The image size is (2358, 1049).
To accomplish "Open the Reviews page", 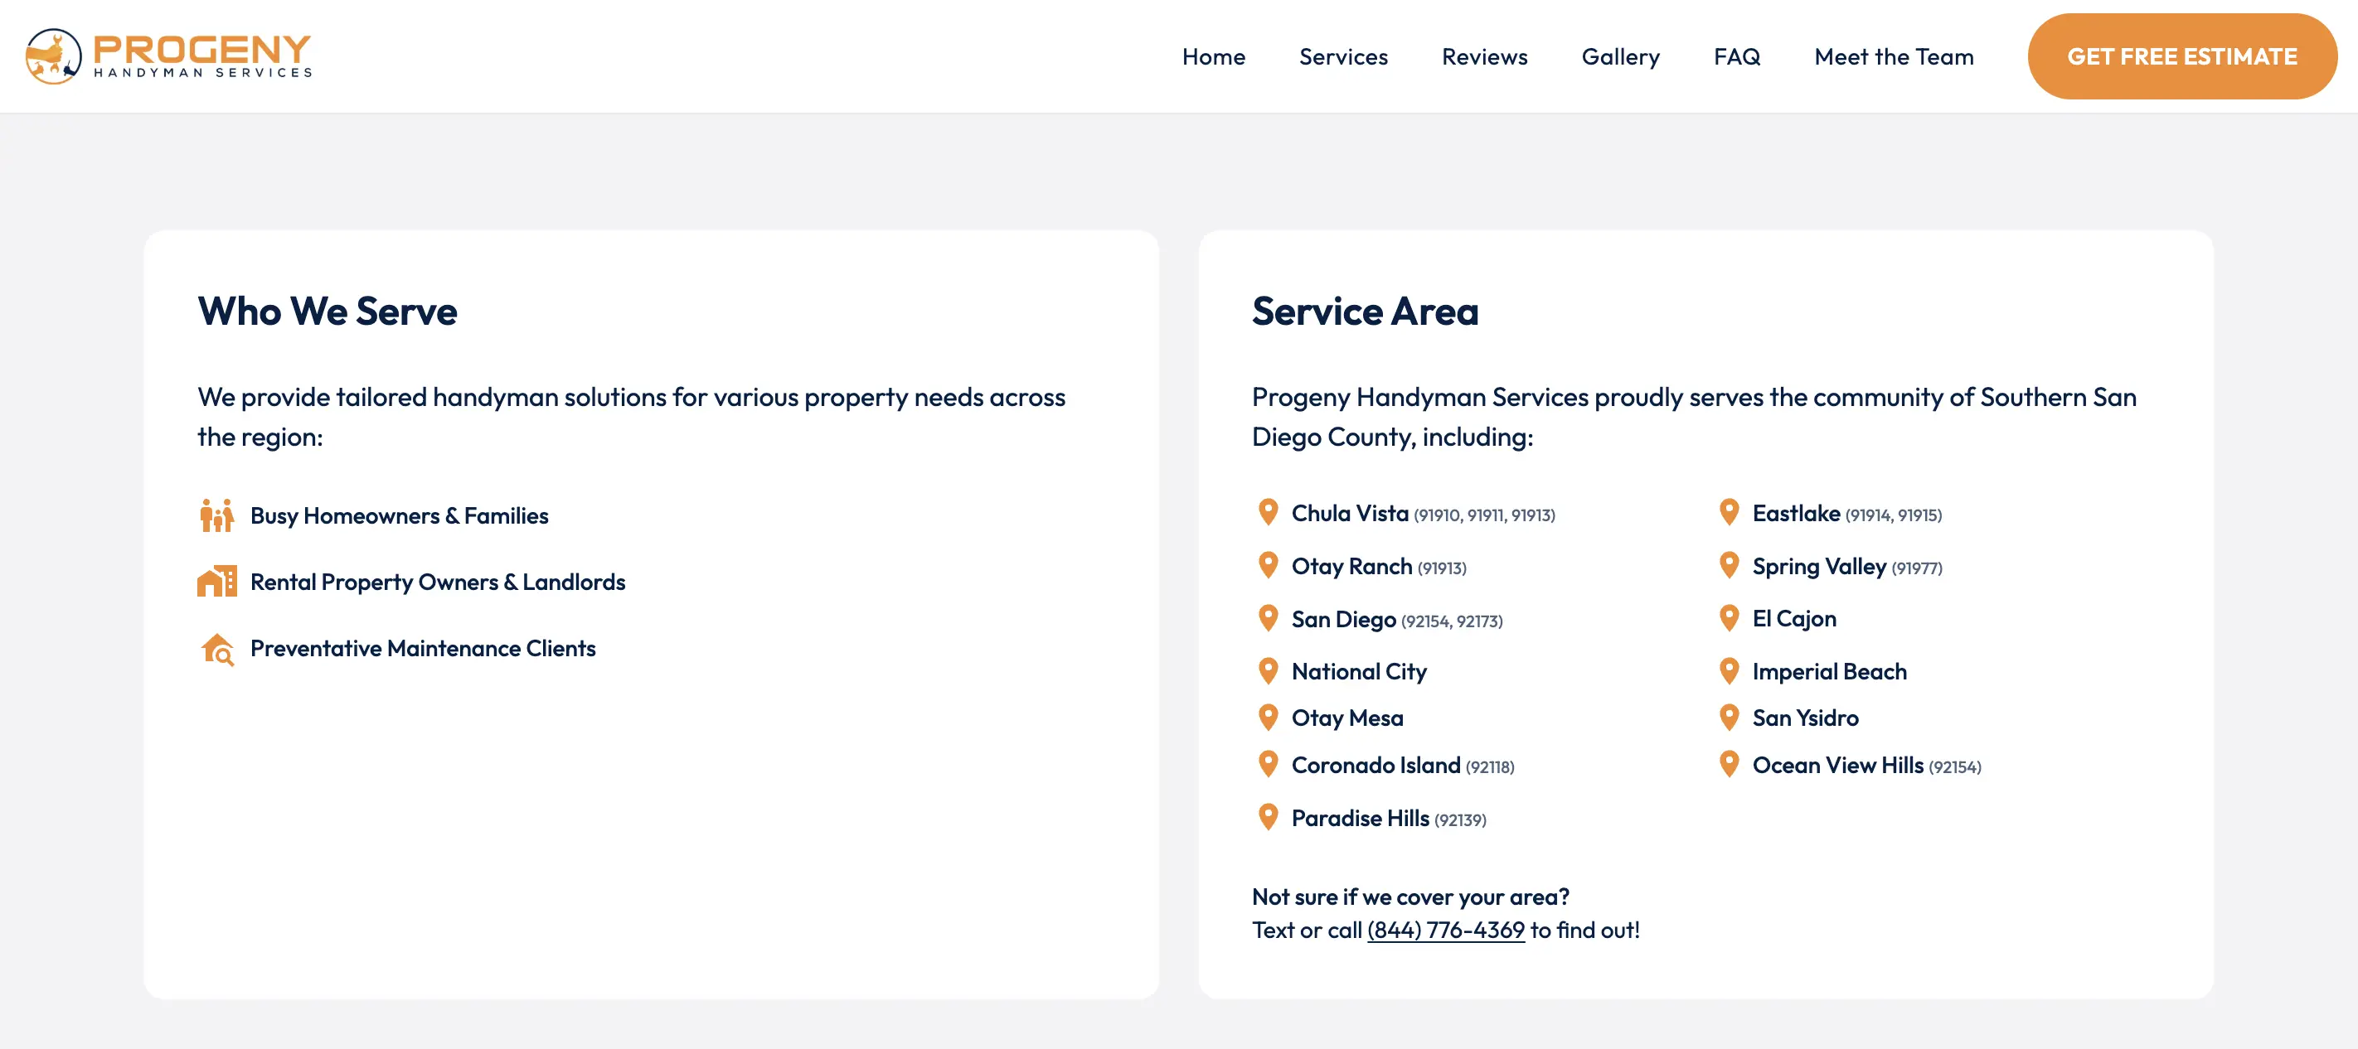I will 1484,56.
